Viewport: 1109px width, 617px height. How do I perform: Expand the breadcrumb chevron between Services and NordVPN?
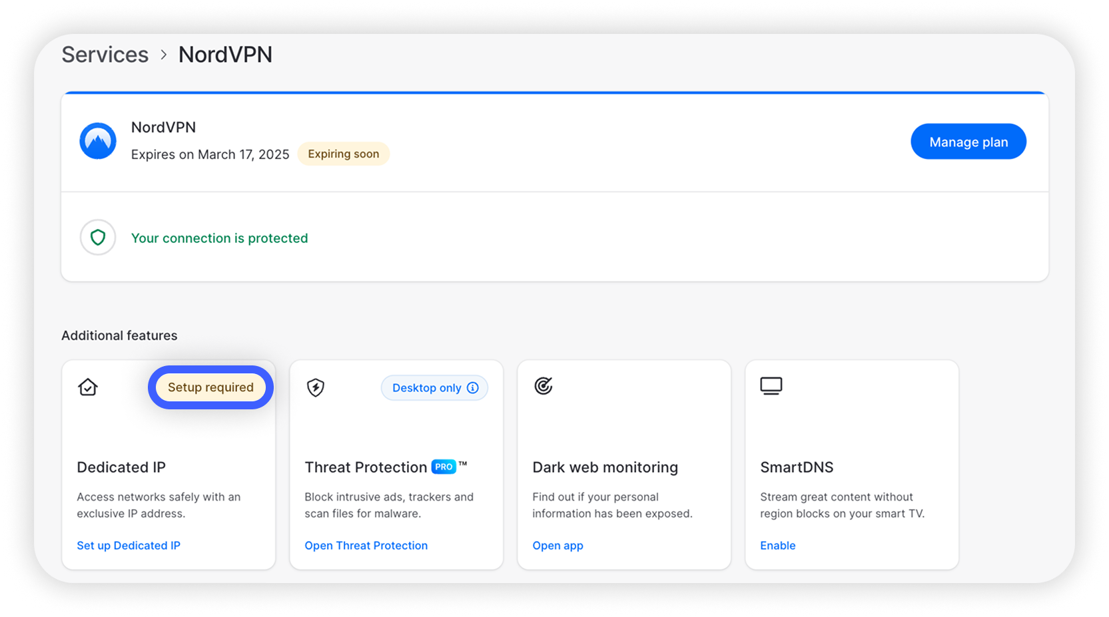coord(163,55)
